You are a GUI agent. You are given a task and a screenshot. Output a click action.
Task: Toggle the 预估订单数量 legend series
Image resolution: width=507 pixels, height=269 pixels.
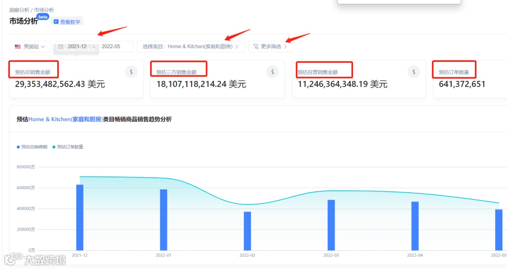[x=68, y=147]
